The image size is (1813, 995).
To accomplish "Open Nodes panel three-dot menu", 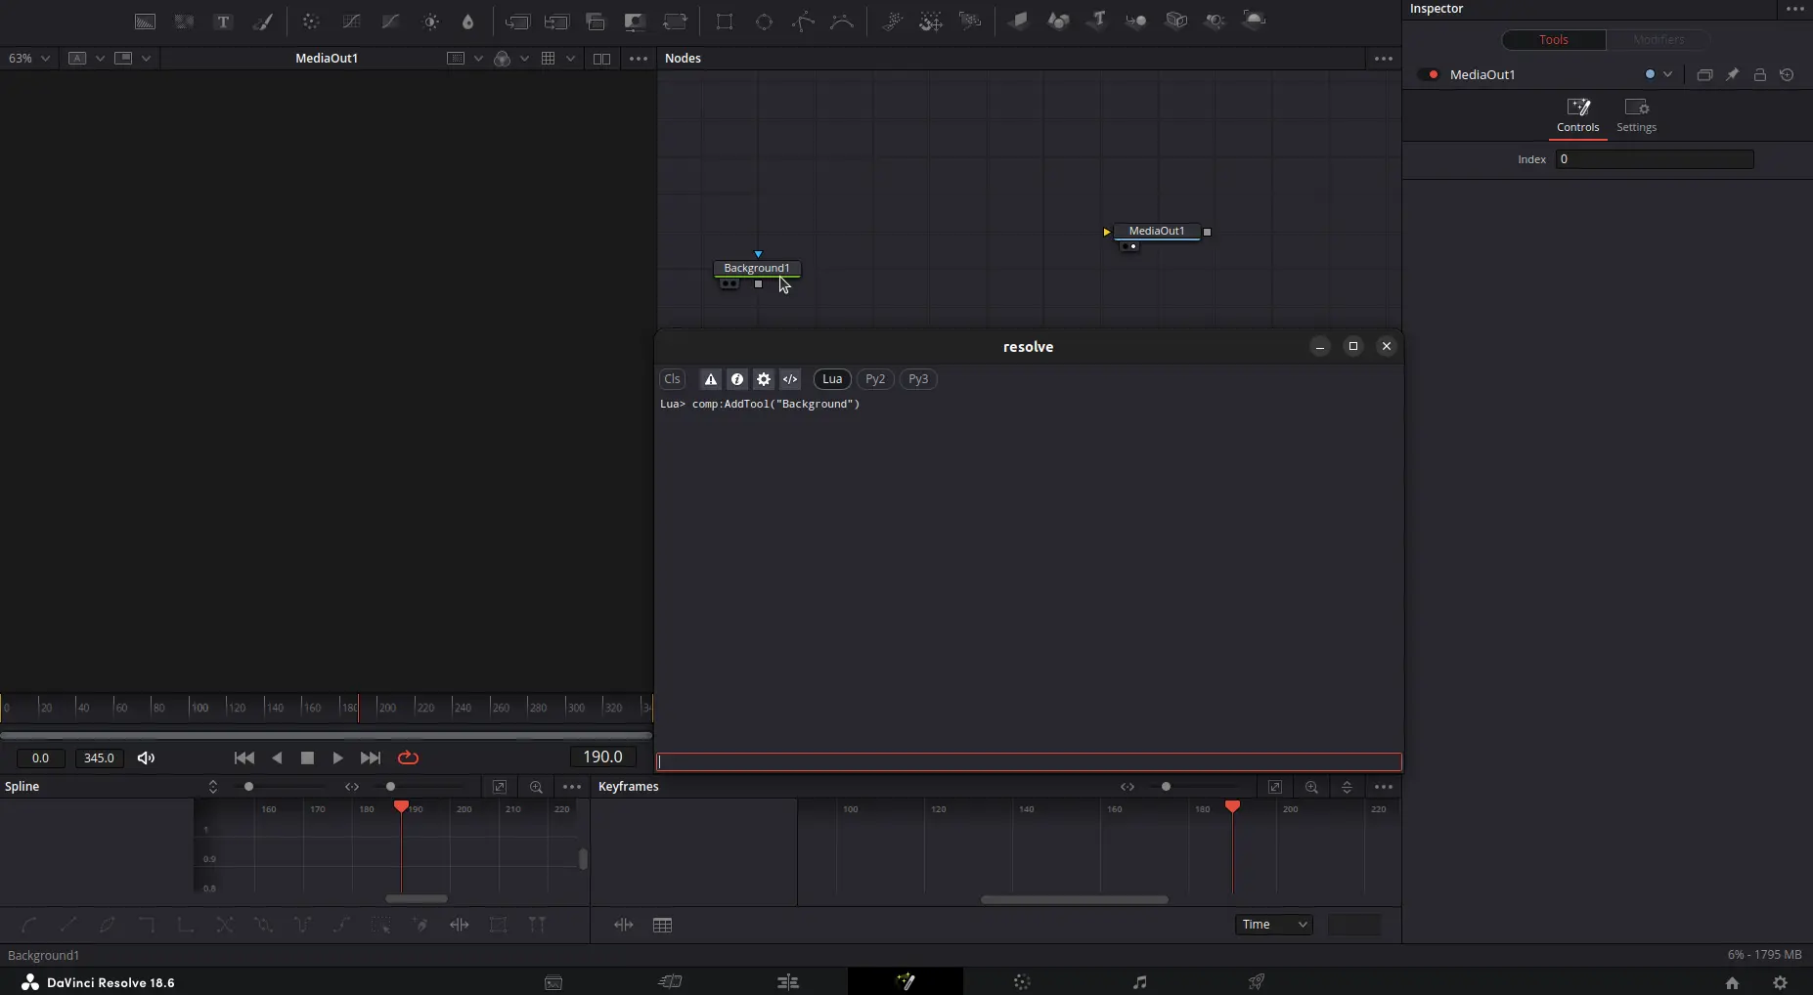I will tap(1383, 59).
